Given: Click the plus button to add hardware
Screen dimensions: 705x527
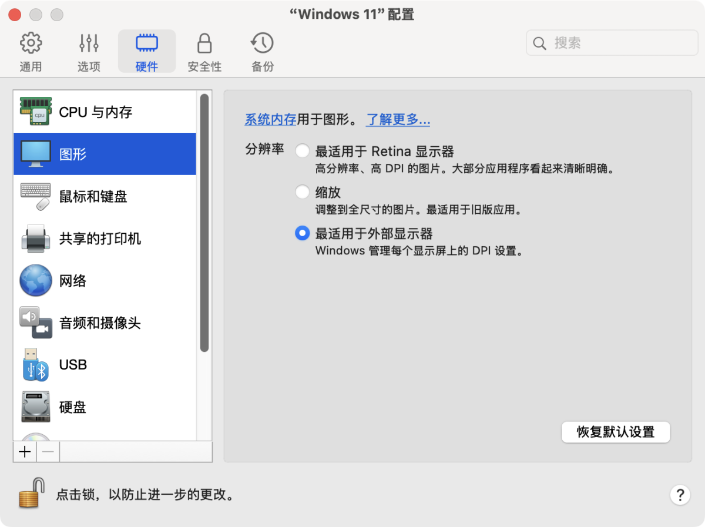Looking at the screenshot, I should [25, 452].
